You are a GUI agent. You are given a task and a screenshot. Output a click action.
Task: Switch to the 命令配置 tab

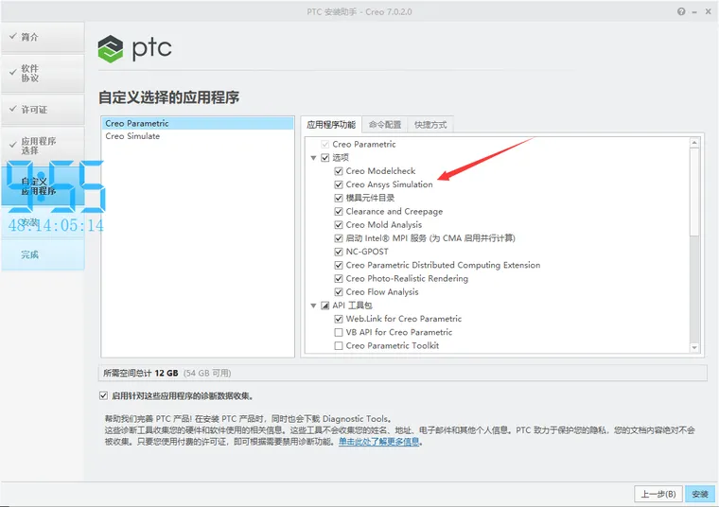385,125
